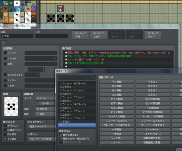This screenshot has width=182, height=151.
Task: Click the ルート... button
Action: click(47, 104)
